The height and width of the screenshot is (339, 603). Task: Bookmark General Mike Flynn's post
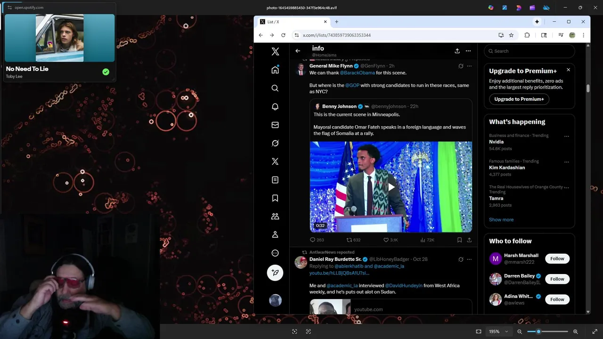coord(459,240)
